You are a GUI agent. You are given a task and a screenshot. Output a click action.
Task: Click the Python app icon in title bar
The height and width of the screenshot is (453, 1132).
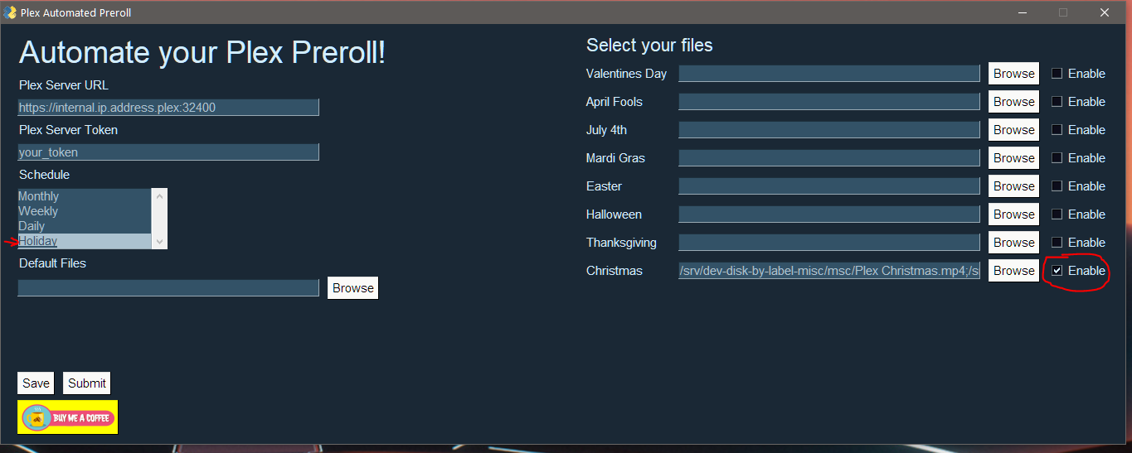pyautogui.click(x=10, y=12)
